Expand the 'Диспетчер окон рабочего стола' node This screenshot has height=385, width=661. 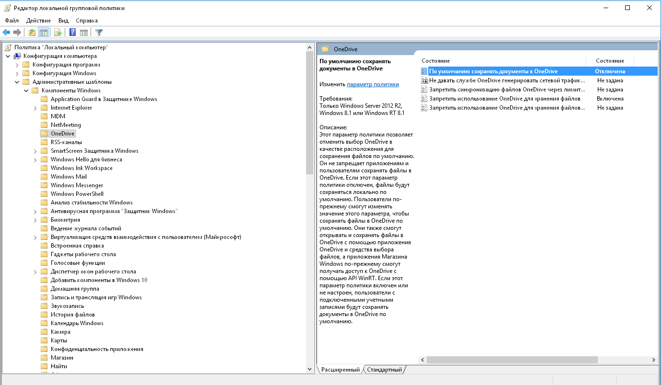[x=35, y=272]
